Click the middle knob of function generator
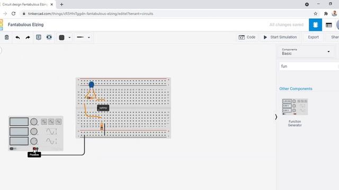Screen dimensions: 339x190 (34, 131)
